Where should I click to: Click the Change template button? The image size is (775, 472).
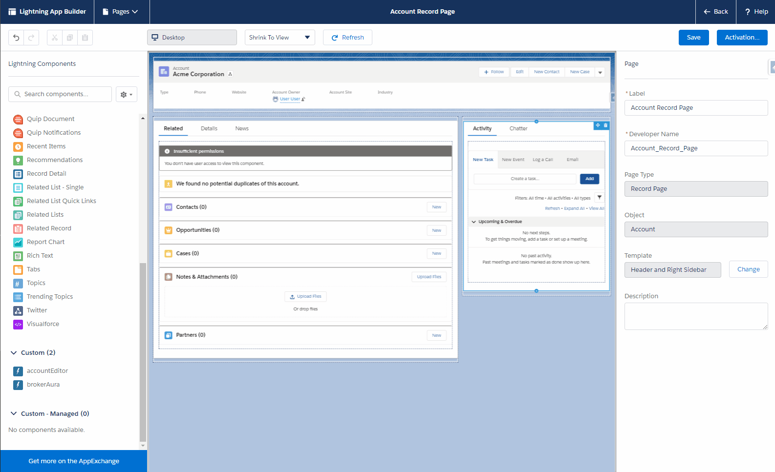coord(749,269)
